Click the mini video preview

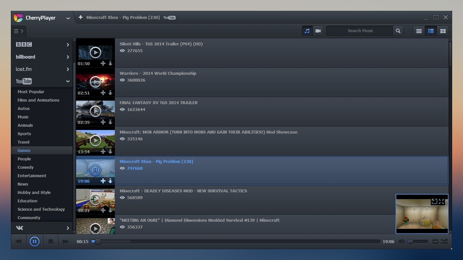[422, 214]
